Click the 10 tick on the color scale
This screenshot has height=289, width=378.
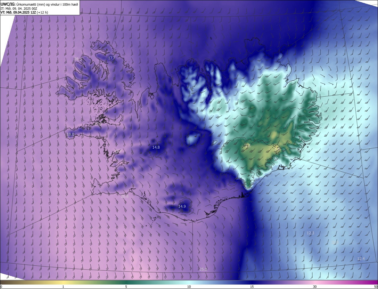(189, 287)
